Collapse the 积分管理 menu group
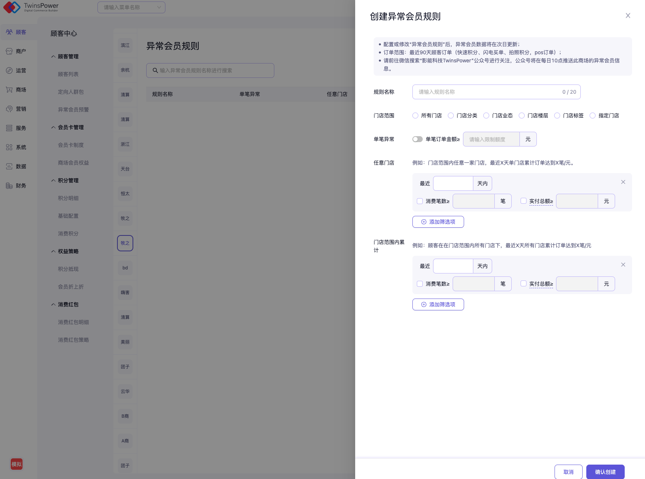Screen dimensions: 645x479 pyautogui.click(x=54, y=180)
